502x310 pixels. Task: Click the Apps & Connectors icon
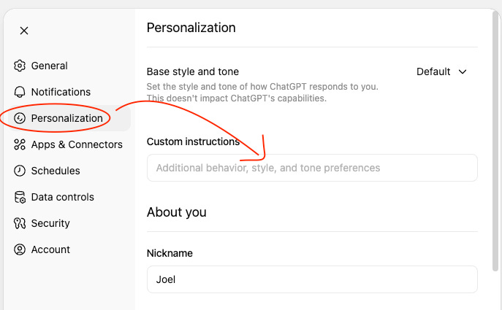pyautogui.click(x=20, y=144)
